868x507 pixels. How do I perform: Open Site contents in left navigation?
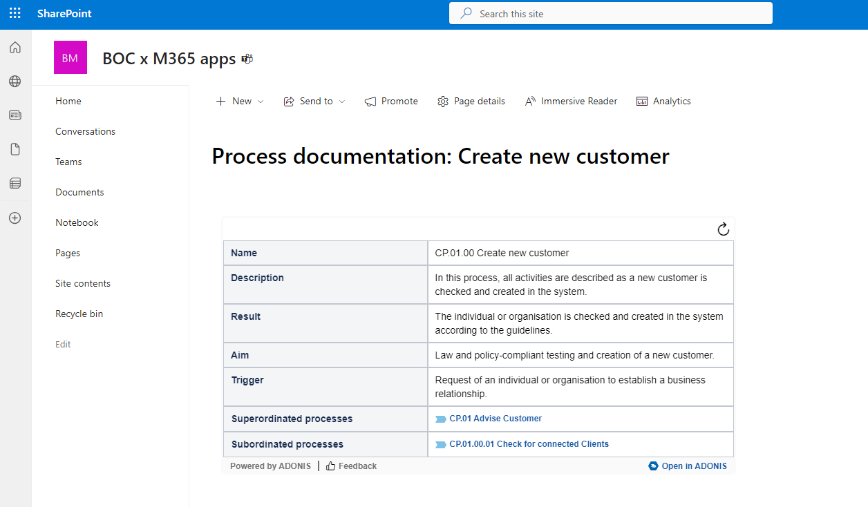pos(83,283)
